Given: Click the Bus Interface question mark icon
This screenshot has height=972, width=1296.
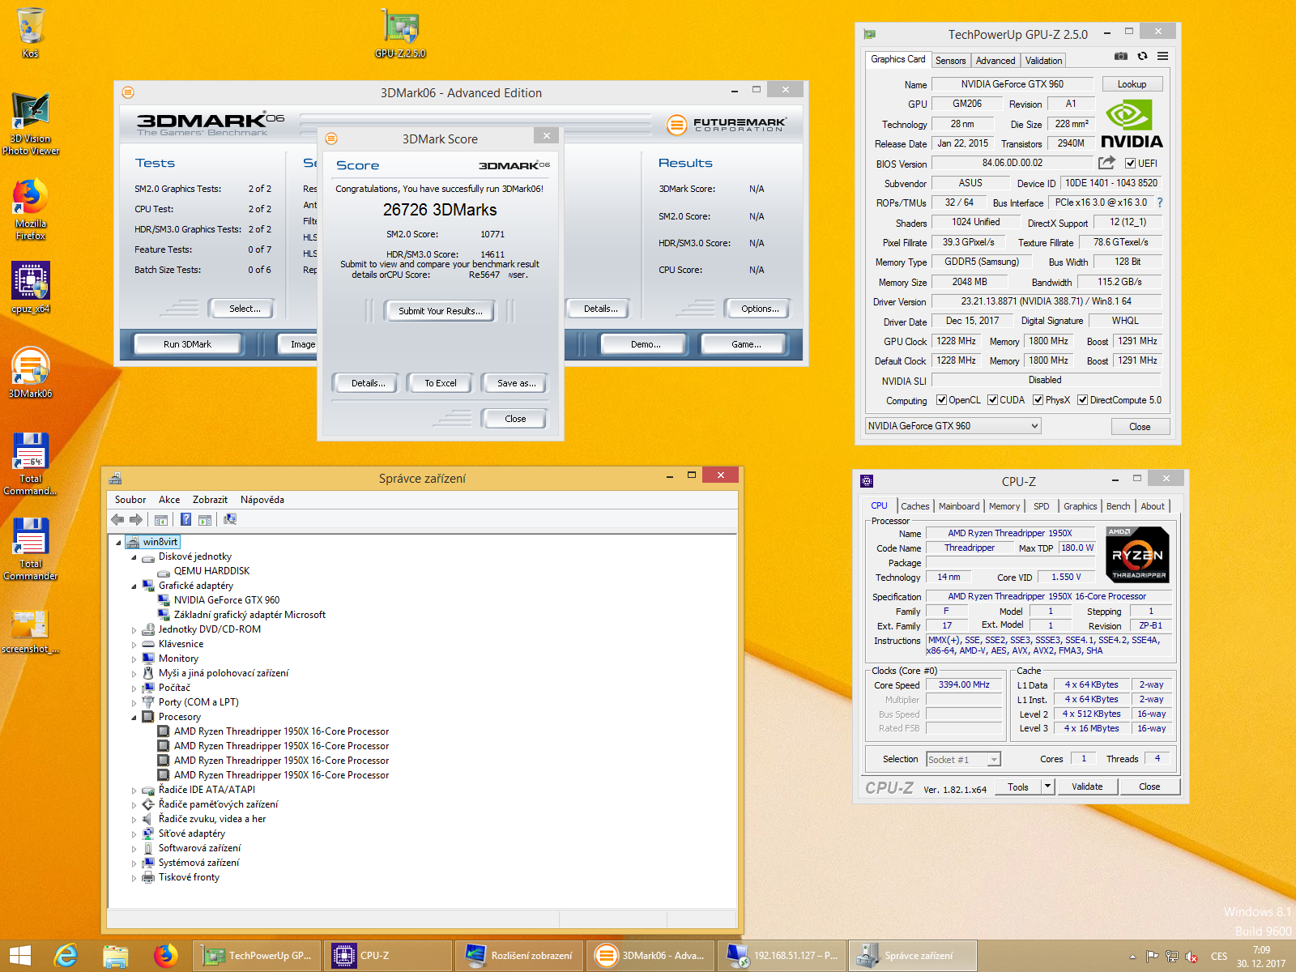Looking at the screenshot, I should click(1159, 202).
